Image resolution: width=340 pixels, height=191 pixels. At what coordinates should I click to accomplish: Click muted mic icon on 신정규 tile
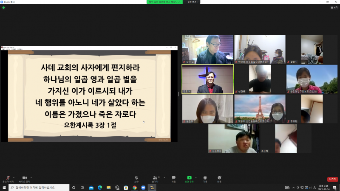point(236,92)
